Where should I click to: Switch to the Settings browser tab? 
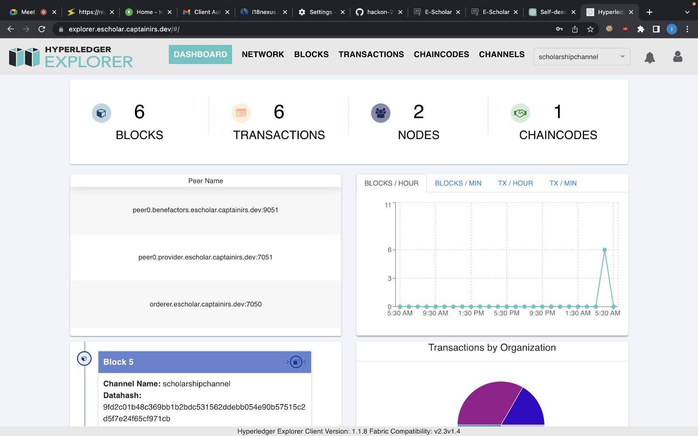click(x=321, y=12)
